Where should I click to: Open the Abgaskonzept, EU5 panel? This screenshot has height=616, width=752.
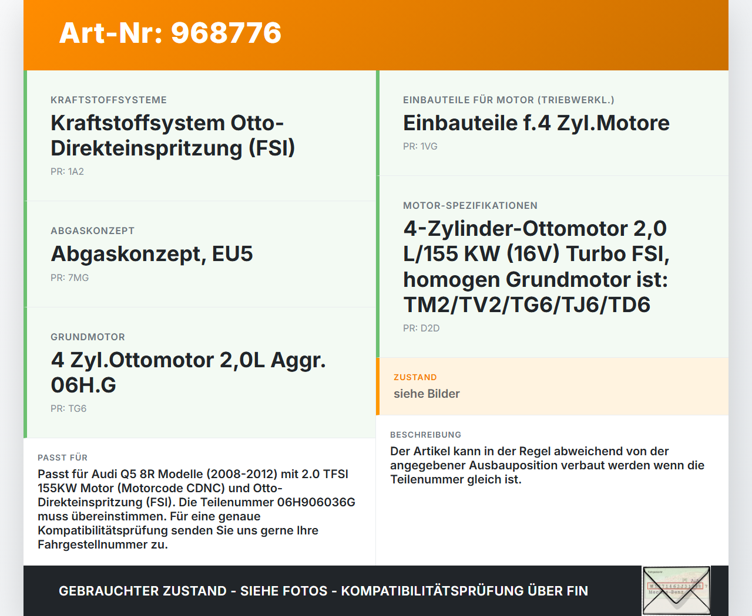(152, 255)
